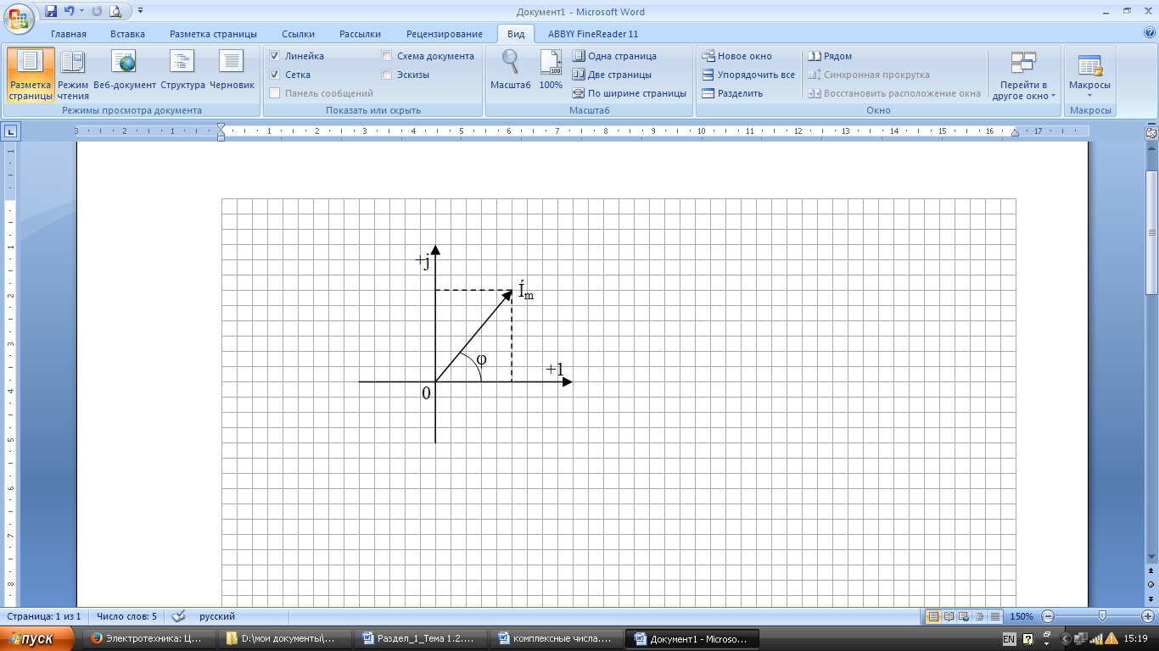The image size is (1159, 651).
Task: Uncheck the Линейка ruler checkbox
Action: click(x=275, y=56)
